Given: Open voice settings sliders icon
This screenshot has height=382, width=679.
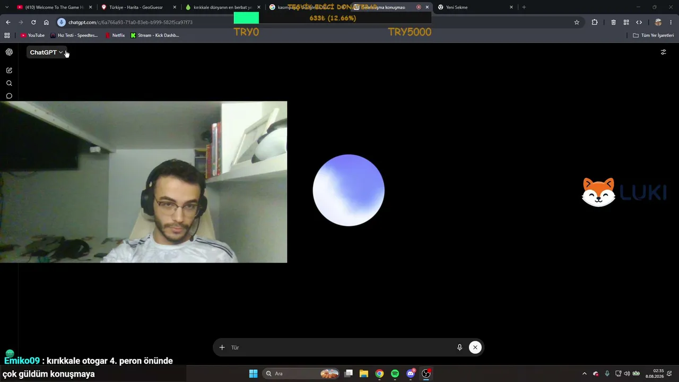Looking at the screenshot, I should click(x=663, y=52).
